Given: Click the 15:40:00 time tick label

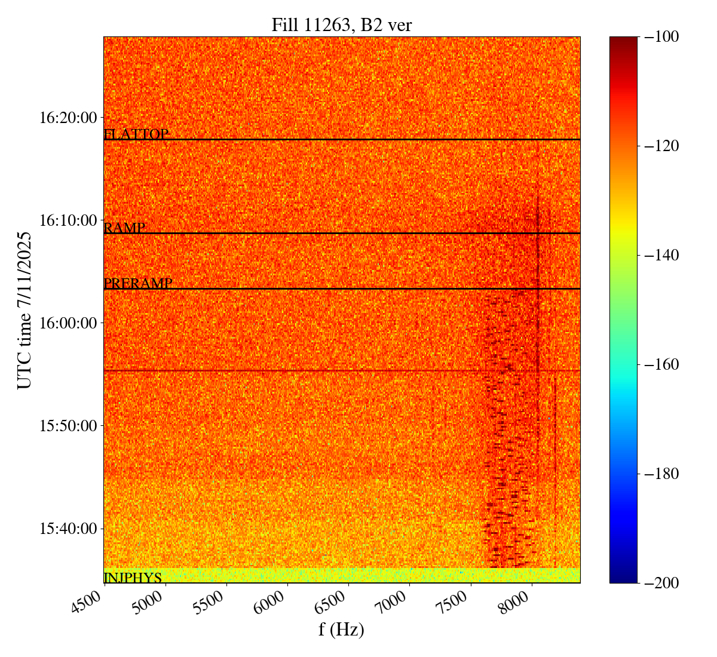Looking at the screenshot, I should (68, 529).
